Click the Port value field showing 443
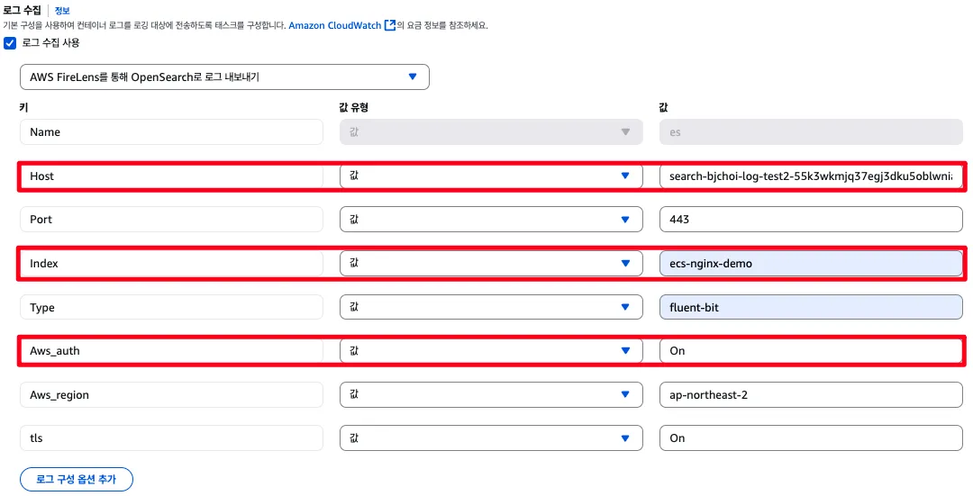This screenshot has height=496, width=973. coord(811,220)
